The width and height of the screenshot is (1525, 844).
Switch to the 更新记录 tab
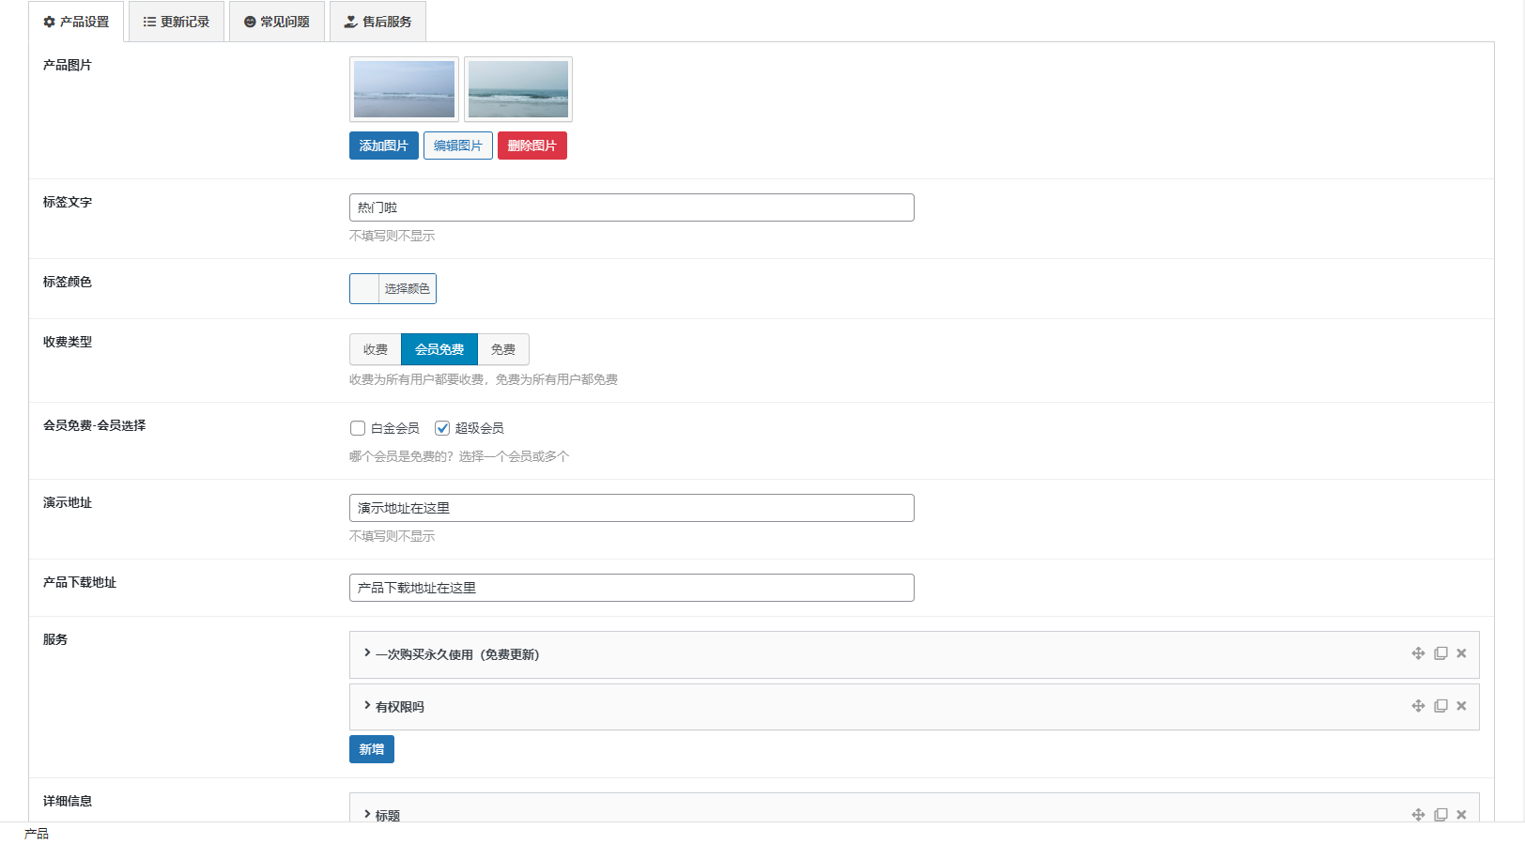tap(177, 22)
